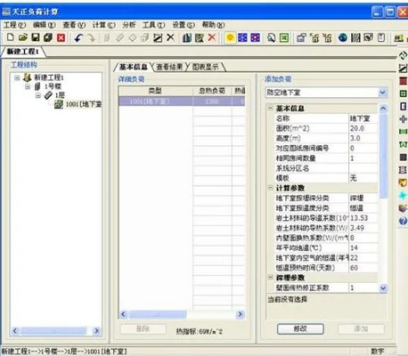Click the 年平均地温 value 14
Viewport: 408px width, 356px height.
pyautogui.click(x=363, y=248)
